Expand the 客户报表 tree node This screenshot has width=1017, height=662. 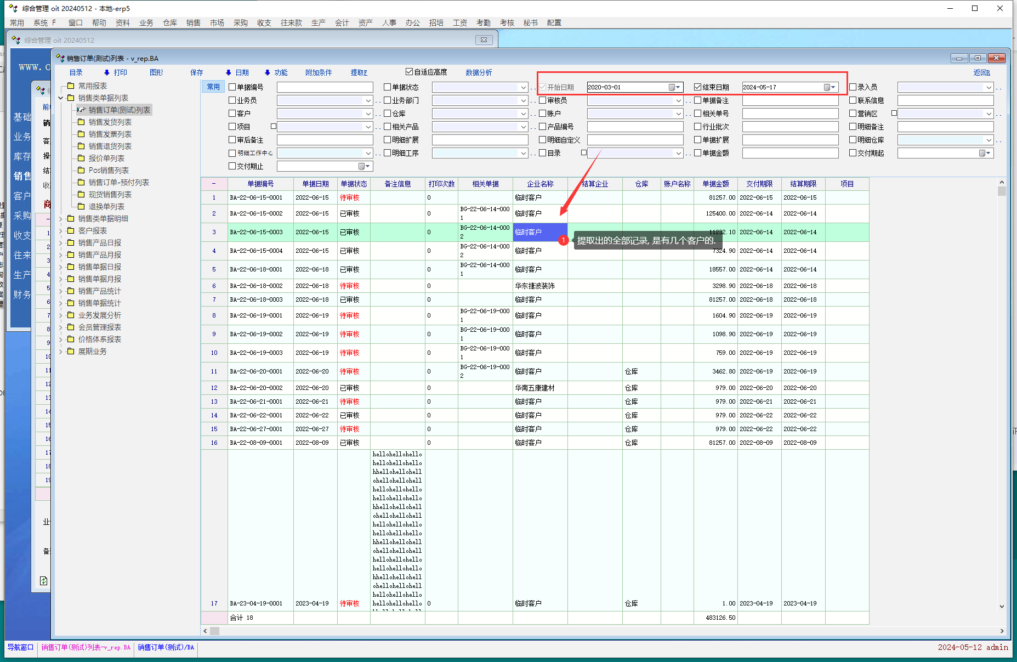coord(61,231)
